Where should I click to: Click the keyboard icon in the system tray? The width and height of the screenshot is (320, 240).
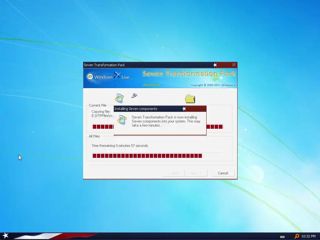pos(282,237)
